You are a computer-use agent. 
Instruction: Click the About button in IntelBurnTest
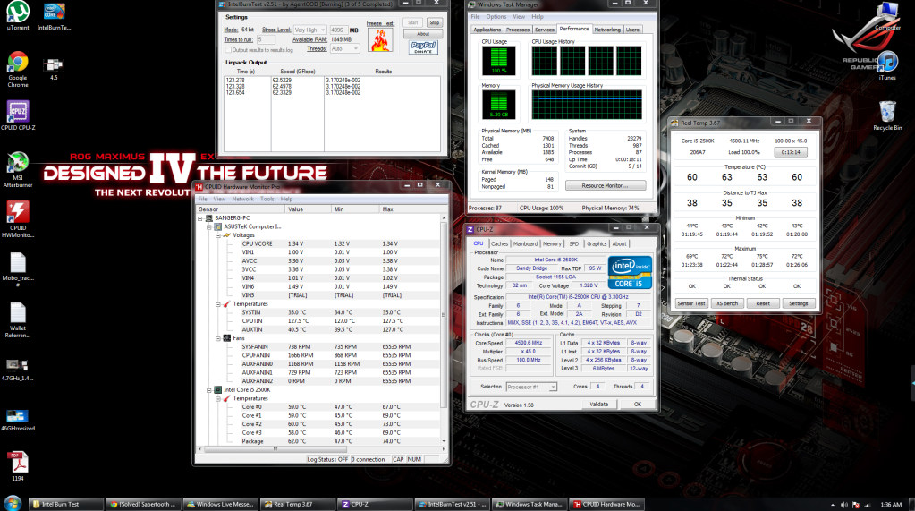point(423,34)
